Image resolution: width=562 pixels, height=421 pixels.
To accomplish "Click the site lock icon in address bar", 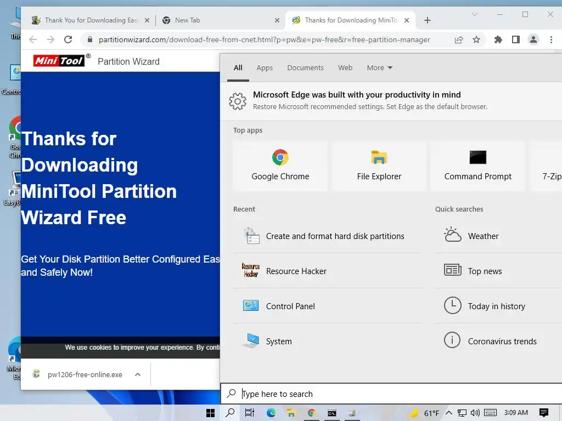I will coord(90,39).
